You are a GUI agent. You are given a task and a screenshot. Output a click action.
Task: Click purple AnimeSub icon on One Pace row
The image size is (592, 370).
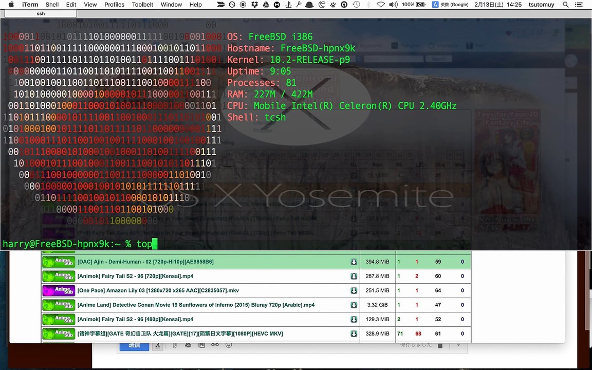pyautogui.click(x=59, y=290)
